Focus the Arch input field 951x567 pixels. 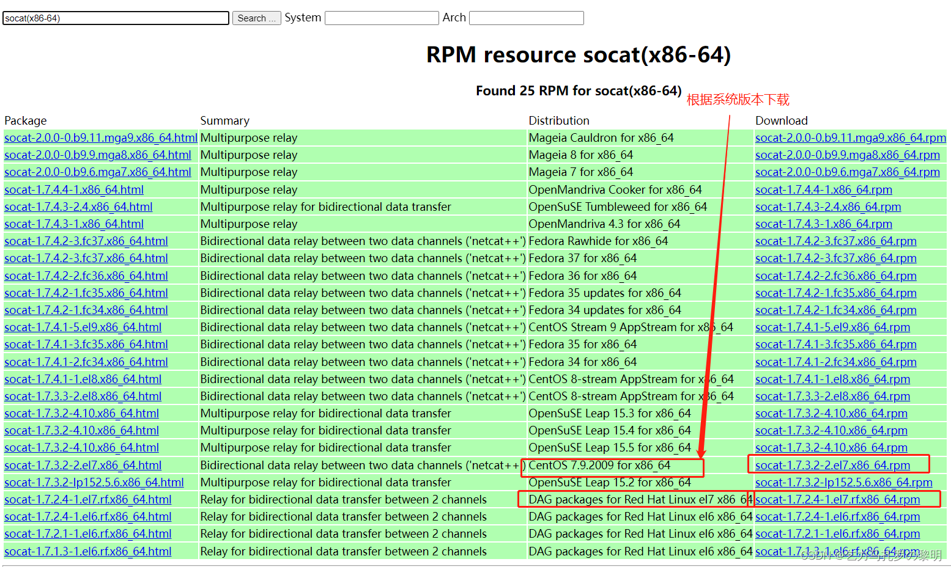coord(526,18)
